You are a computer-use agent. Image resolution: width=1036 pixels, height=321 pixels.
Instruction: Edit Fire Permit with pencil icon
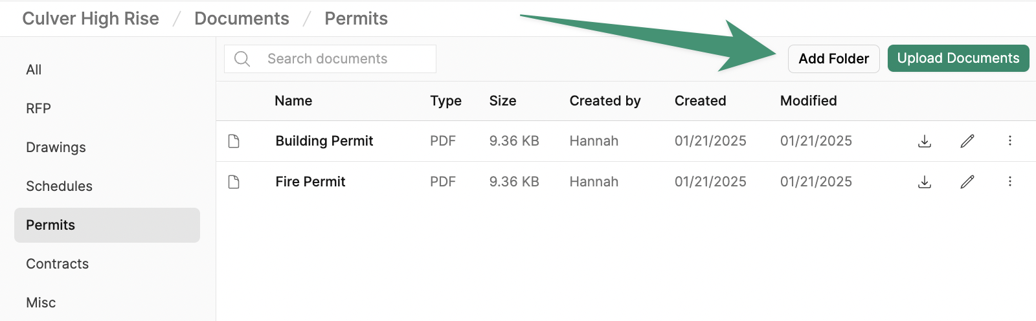967,182
